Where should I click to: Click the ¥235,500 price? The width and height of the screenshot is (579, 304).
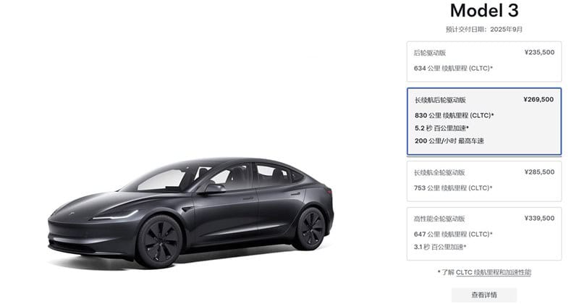point(539,52)
